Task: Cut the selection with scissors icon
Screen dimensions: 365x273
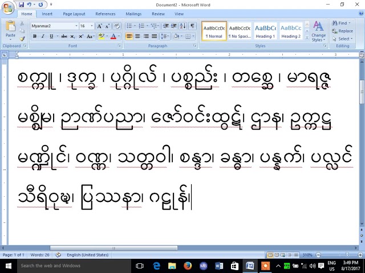Action: click(x=22, y=23)
